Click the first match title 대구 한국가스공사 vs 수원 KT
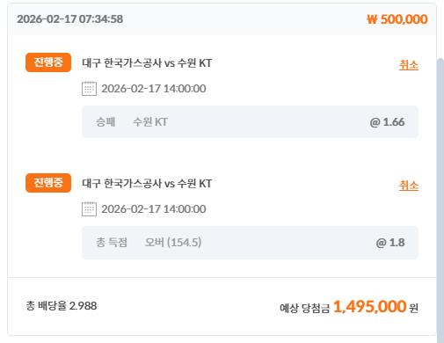 point(147,63)
